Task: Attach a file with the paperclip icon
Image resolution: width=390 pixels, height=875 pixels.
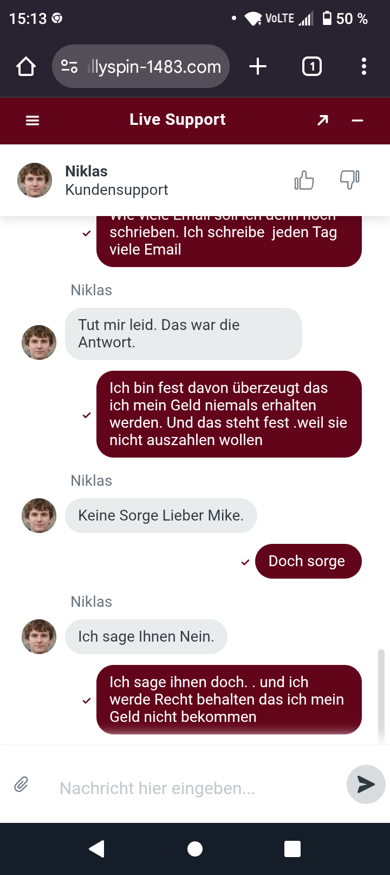Action: point(21,784)
